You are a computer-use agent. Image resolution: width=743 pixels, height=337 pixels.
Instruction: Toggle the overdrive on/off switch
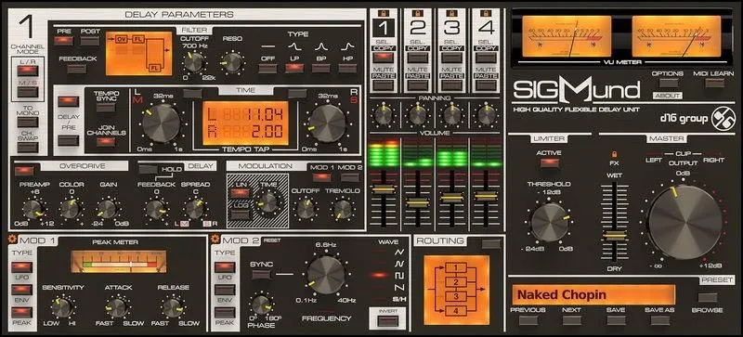pyautogui.click(x=24, y=171)
